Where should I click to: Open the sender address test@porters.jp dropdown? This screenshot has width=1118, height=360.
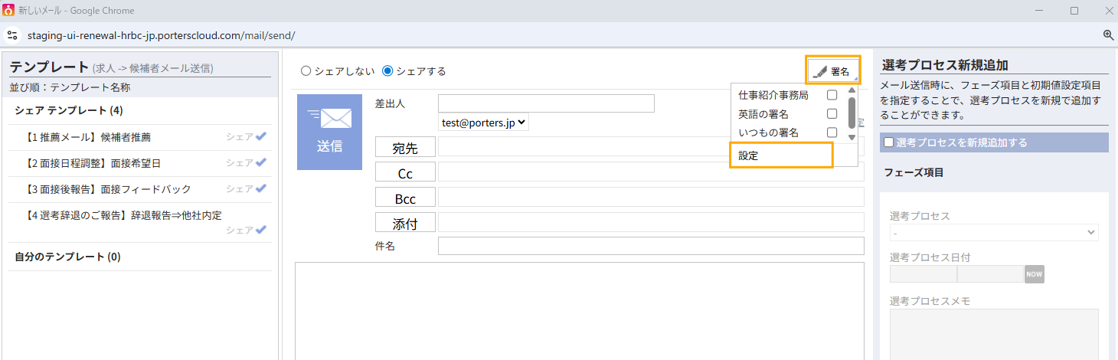tap(483, 123)
